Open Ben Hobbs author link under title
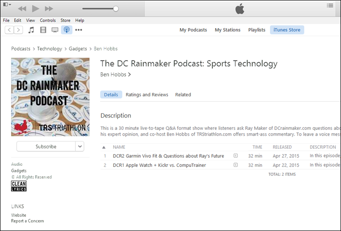Image resolution: width=341 pixels, height=231 pixels. [115, 74]
